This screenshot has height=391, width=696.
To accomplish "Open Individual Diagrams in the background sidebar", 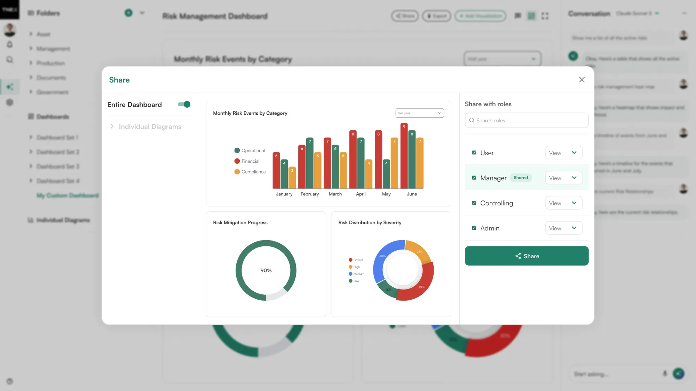I will pos(59,220).
